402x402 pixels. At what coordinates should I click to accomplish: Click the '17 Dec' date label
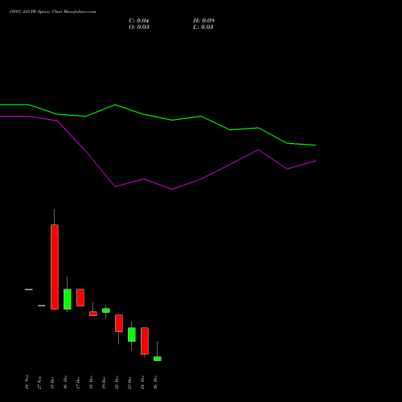(78, 382)
